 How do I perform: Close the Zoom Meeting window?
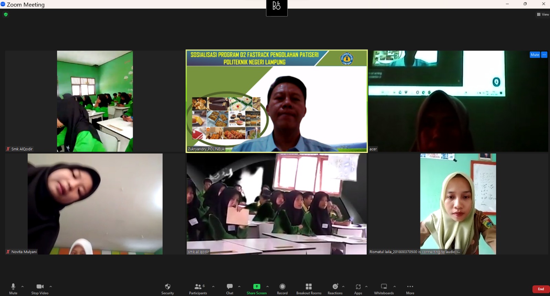[543, 4]
